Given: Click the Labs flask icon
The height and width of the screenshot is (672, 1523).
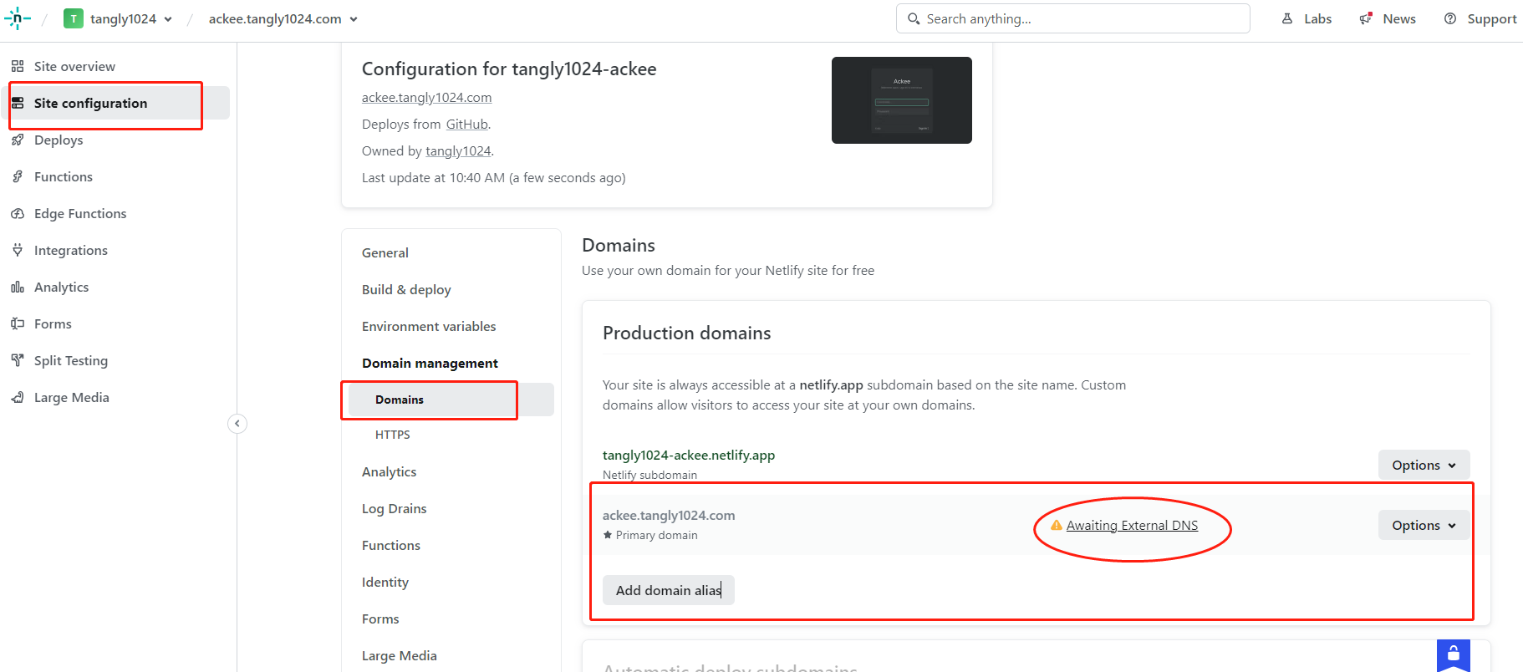Looking at the screenshot, I should pos(1287,18).
